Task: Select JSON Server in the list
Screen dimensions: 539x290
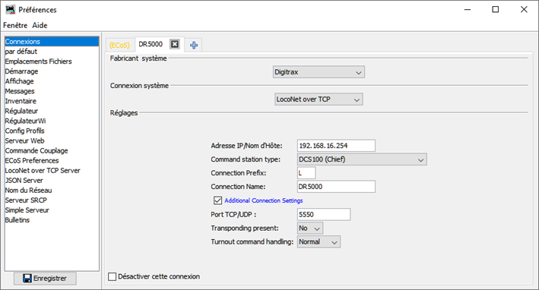Action: [x=52, y=181]
